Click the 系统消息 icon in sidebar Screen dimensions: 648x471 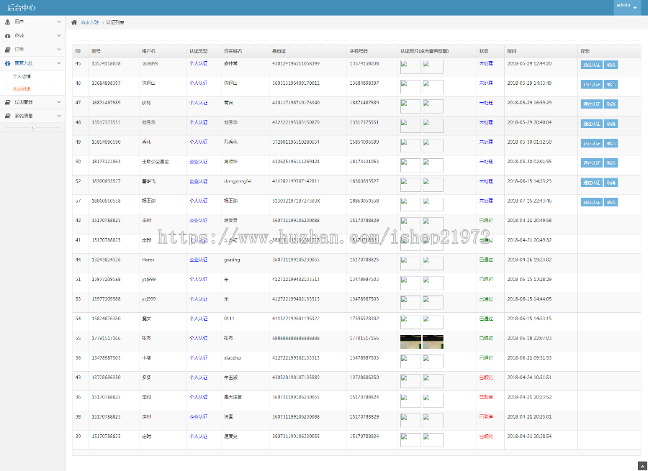(x=8, y=115)
